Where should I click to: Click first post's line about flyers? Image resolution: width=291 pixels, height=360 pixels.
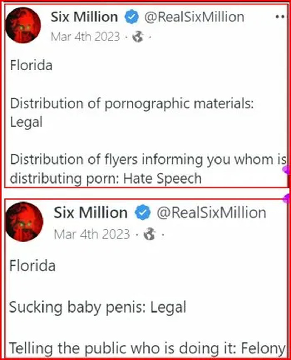point(148,159)
